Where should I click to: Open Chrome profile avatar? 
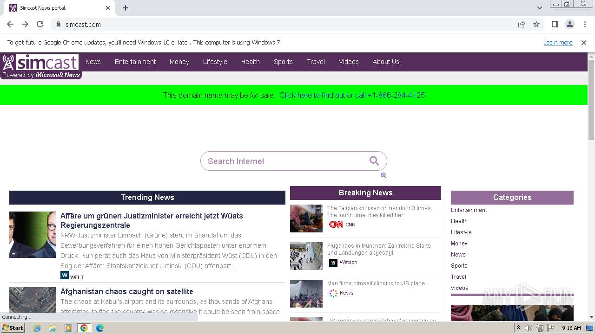coord(569,24)
